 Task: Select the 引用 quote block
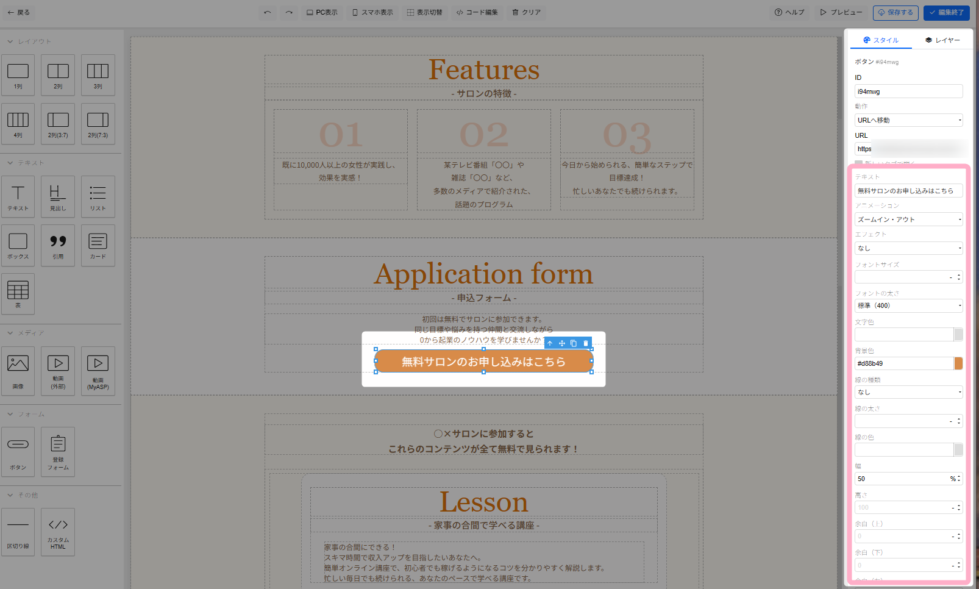tap(58, 245)
